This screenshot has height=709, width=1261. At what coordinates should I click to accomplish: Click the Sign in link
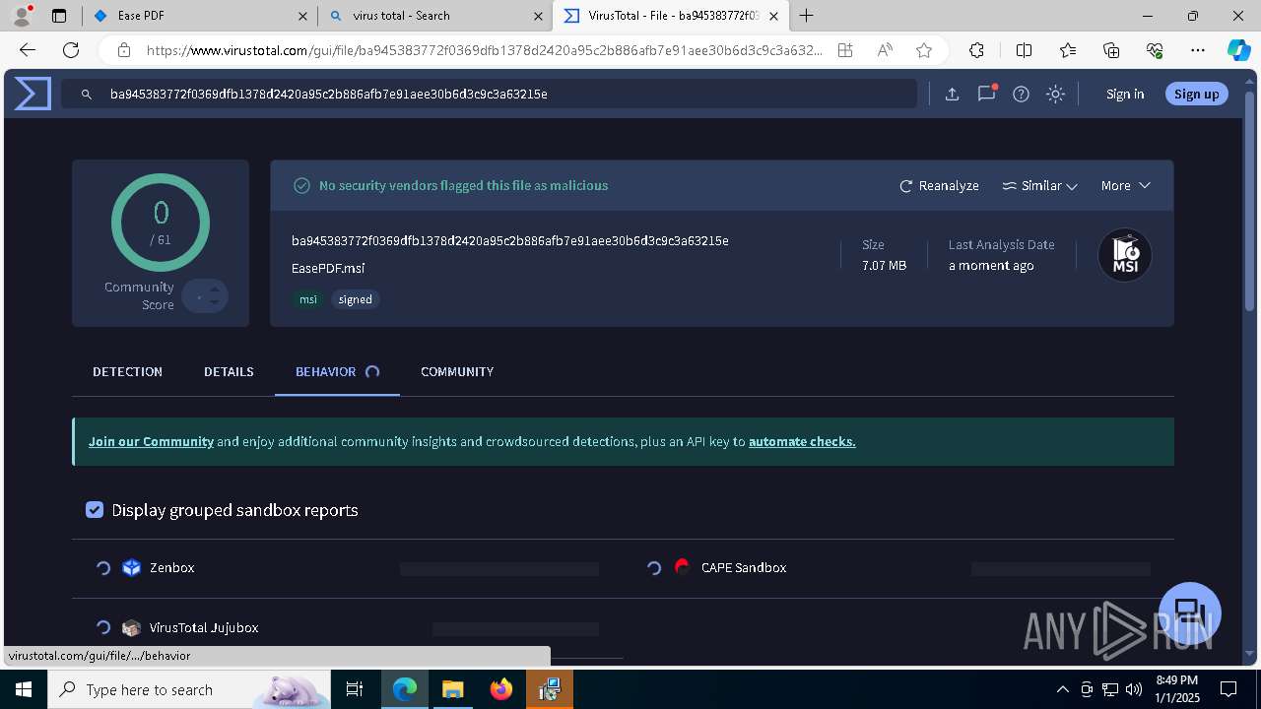1125,94
